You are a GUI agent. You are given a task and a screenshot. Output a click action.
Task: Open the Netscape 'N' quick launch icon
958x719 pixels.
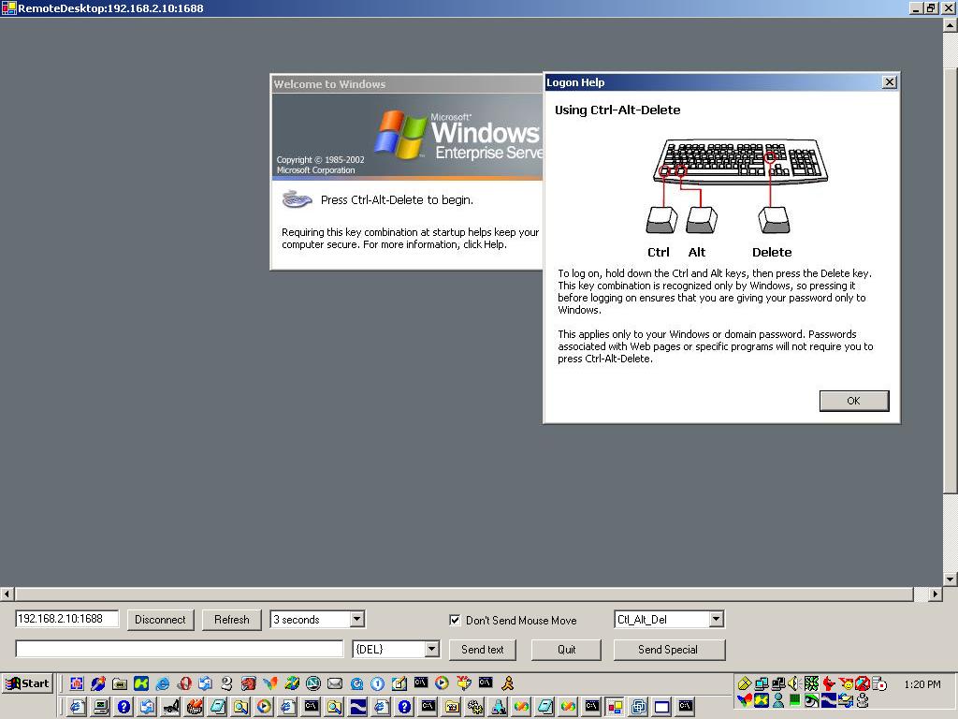click(313, 682)
